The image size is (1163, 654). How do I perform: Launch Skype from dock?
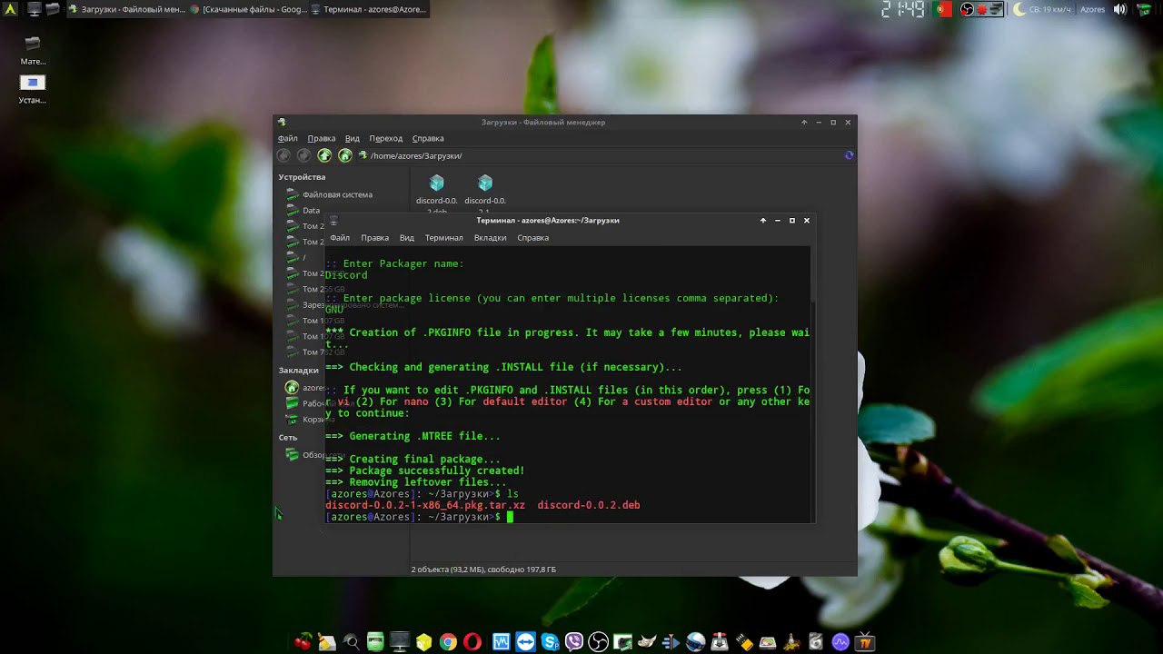click(551, 642)
